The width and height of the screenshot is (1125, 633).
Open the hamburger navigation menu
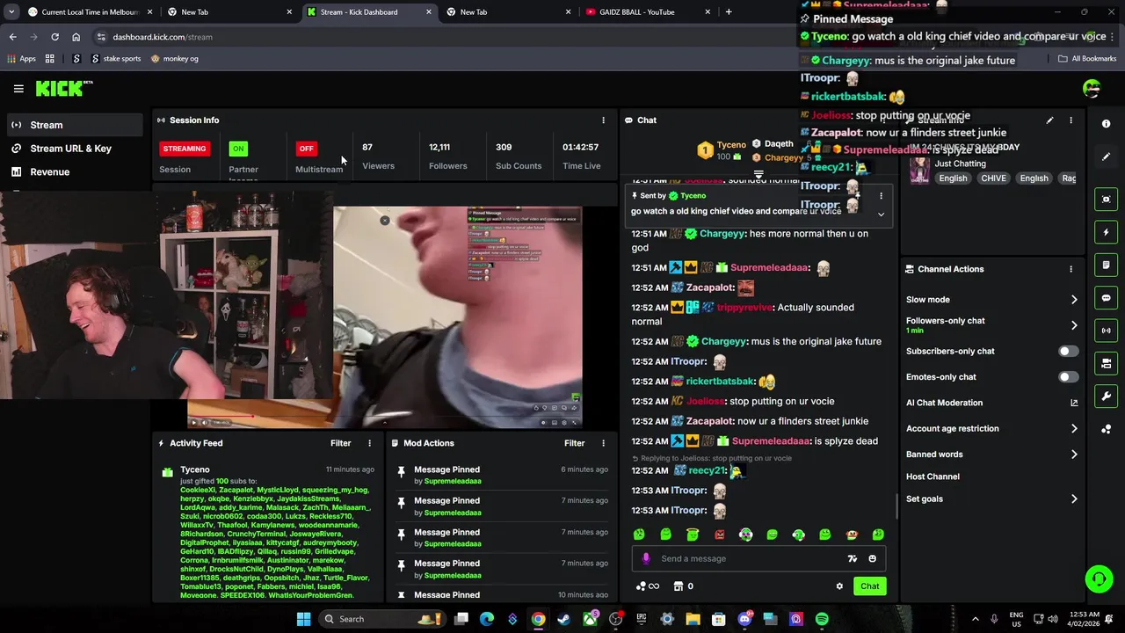coord(18,89)
